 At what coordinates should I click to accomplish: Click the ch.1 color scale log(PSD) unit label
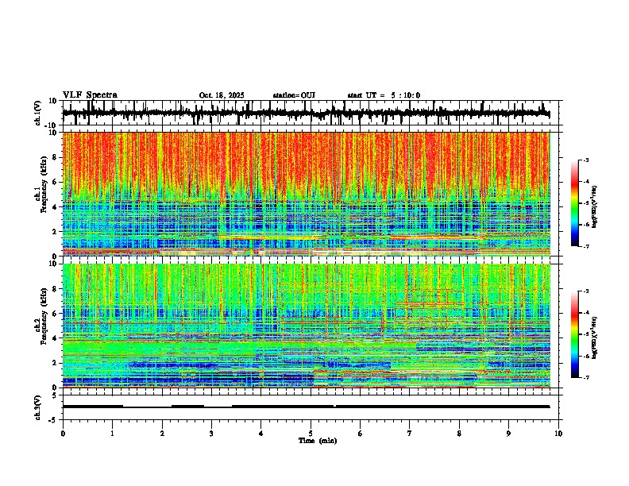point(595,207)
